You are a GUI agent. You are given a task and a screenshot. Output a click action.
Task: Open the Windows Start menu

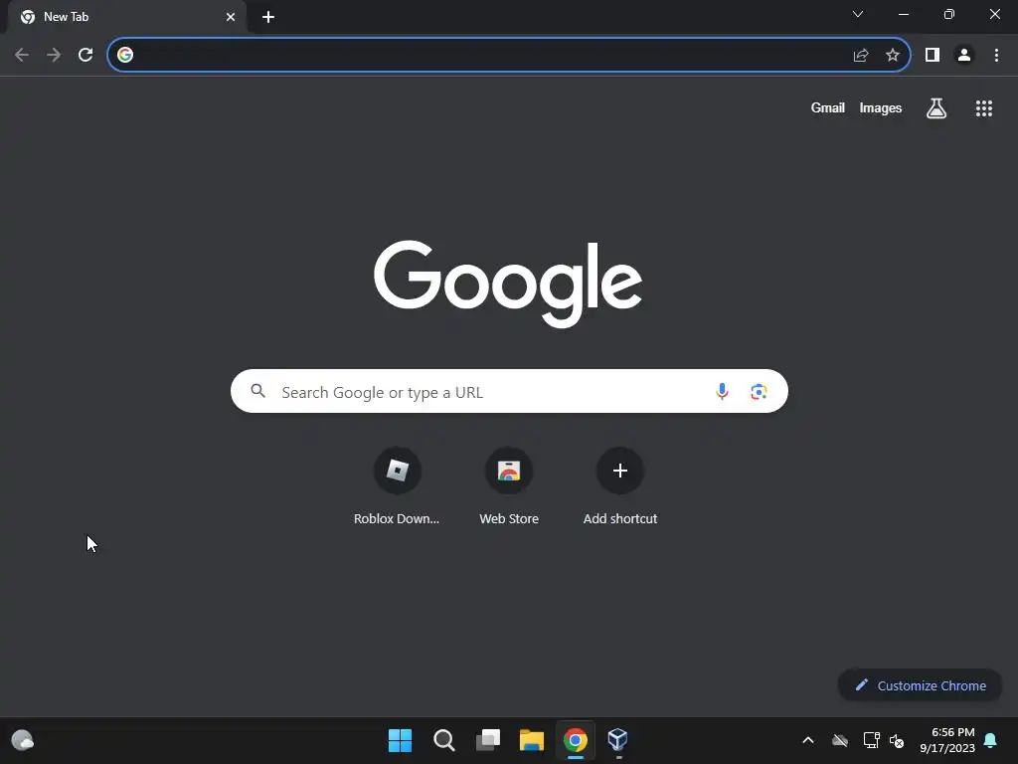(400, 740)
